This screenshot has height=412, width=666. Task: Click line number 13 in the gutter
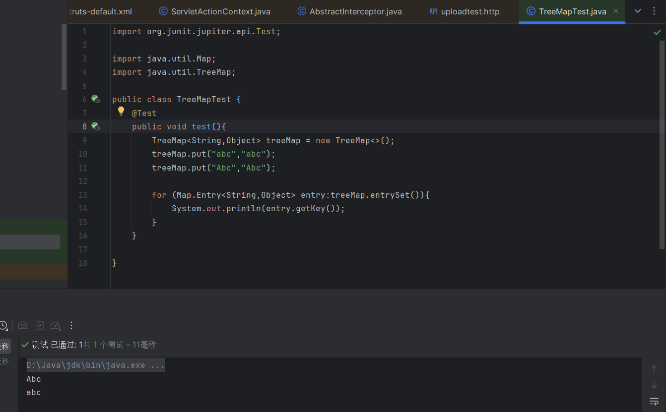pos(83,195)
